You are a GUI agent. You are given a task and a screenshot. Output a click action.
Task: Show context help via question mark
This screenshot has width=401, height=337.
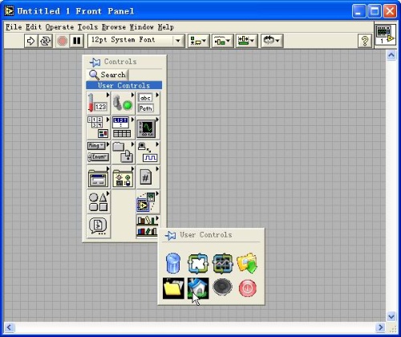(365, 41)
